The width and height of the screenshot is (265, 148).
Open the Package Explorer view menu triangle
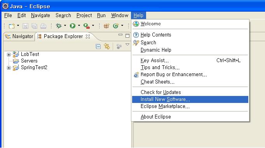127,45
